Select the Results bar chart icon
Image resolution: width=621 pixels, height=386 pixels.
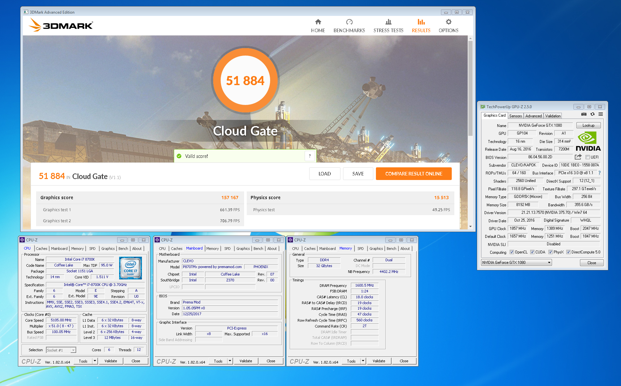421,22
